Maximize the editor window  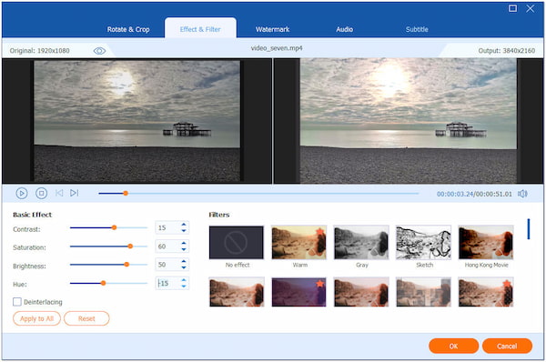click(x=512, y=8)
